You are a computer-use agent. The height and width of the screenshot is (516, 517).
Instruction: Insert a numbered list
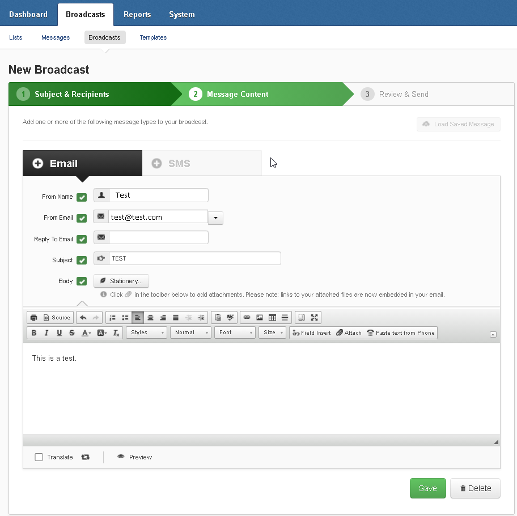tap(112, 318)
